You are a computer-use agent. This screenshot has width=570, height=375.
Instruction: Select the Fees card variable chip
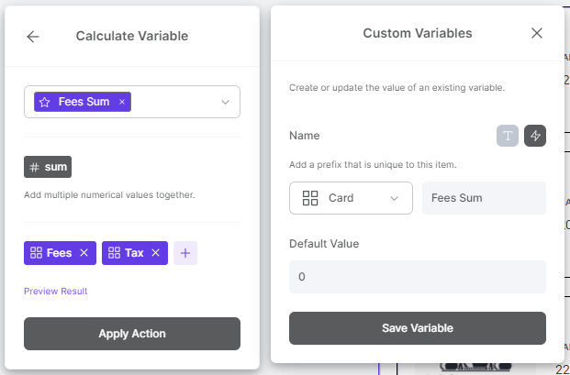50,253
